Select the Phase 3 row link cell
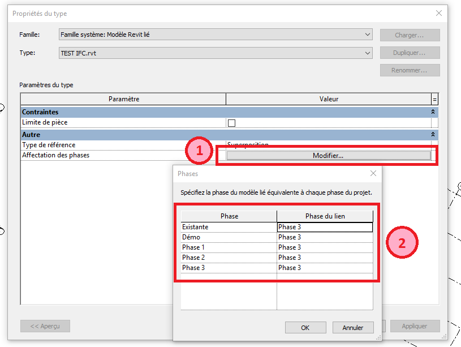The height and width of the screenshot is (347, 461). pos(324,268)
